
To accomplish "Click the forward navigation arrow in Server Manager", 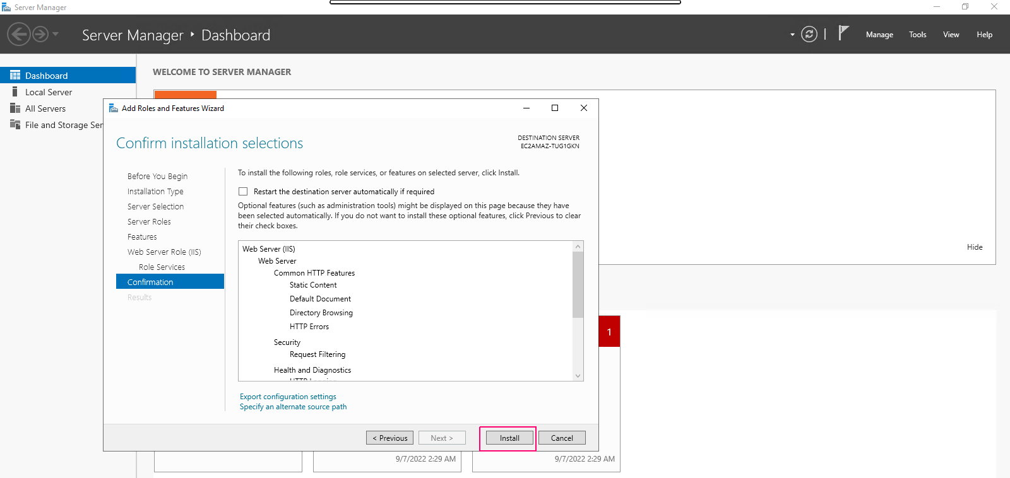I will [x=40, y=34].
